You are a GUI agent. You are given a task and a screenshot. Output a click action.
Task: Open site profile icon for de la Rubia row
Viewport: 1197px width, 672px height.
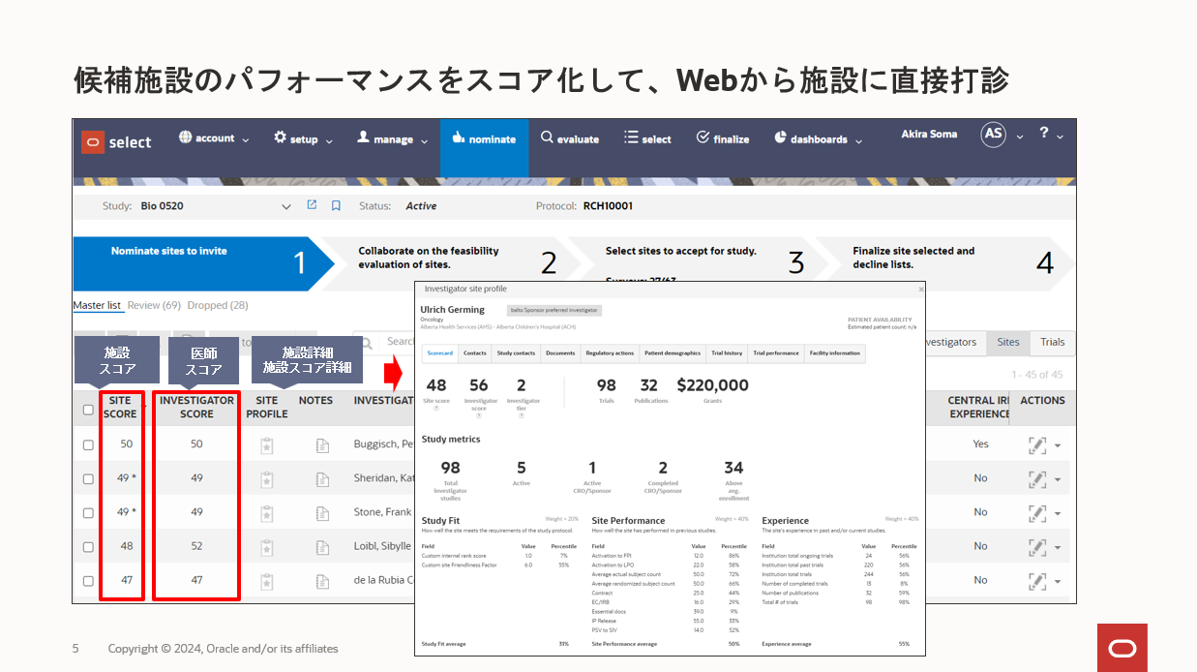pyautogui.click(x=267, y=580)
